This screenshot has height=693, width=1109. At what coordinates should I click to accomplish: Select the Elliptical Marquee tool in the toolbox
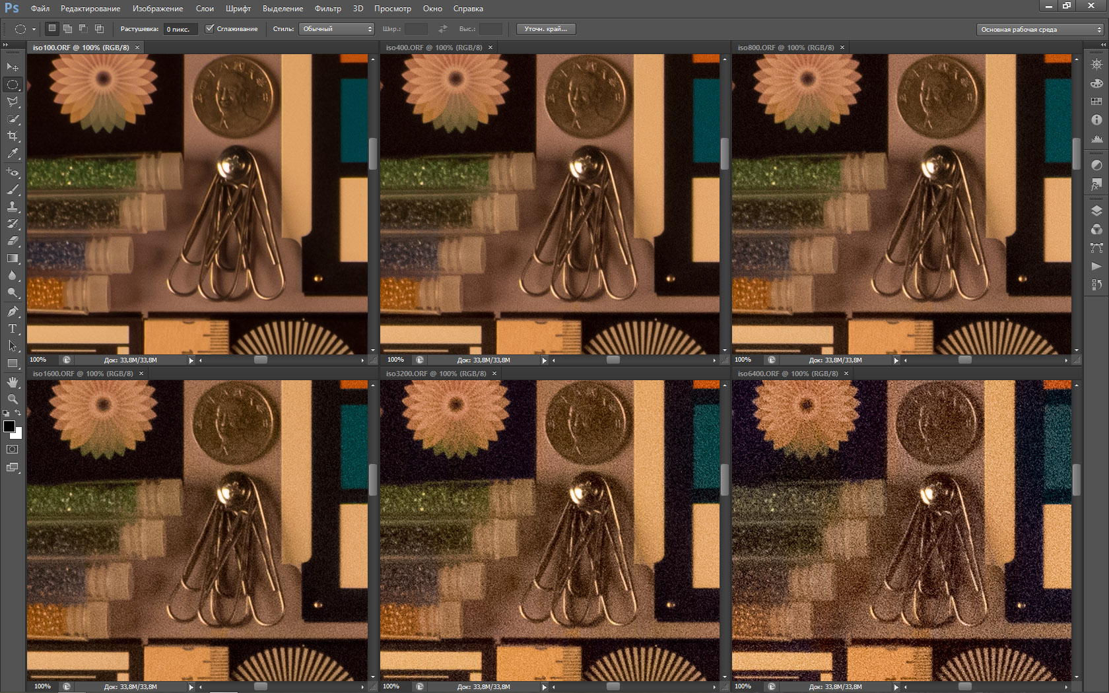13,84
